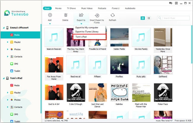
Task: Open the notes menu icon in title bar
Action: (x=176, y=3)
